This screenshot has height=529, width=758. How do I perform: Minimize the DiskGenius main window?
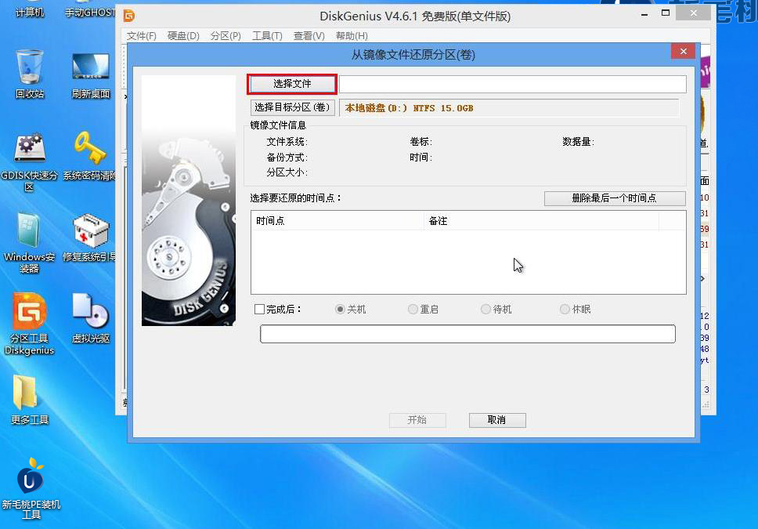tap(644, 14)
